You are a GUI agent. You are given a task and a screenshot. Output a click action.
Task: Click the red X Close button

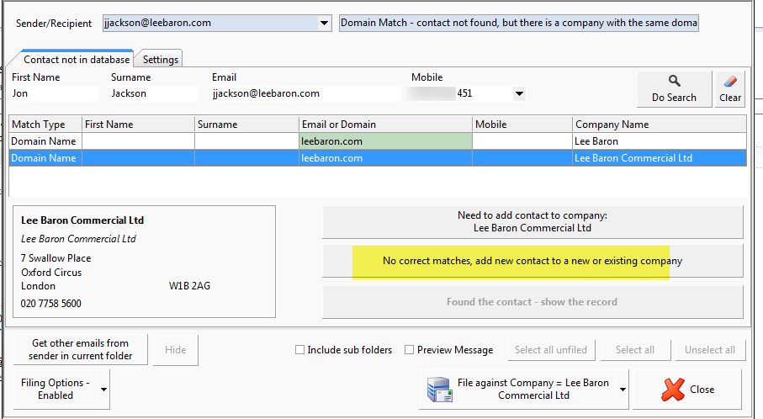coord(686,390)
